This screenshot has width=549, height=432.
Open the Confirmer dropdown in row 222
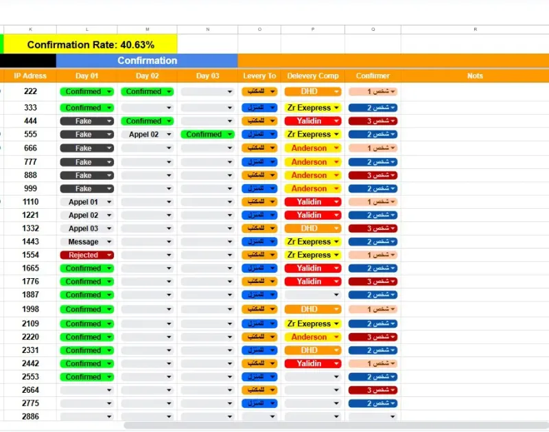373,91
